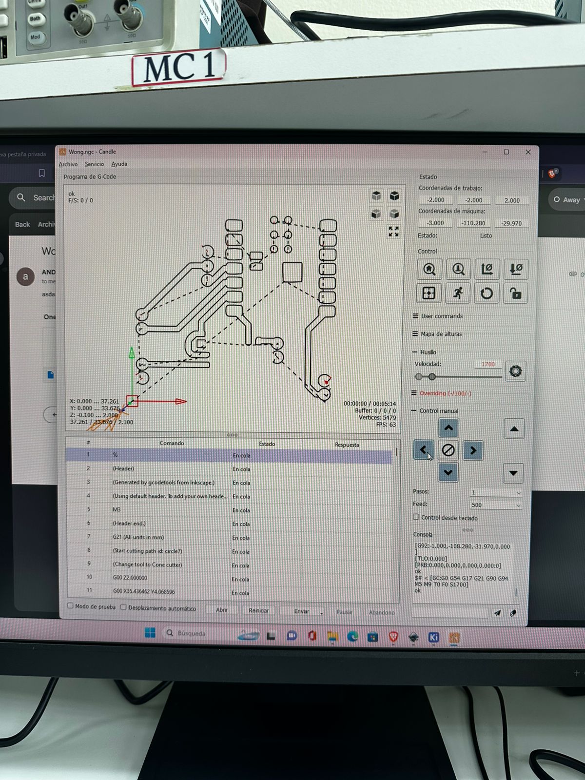585x780 pixels.
Task: Click the safe position running-man icon
Action: pyautogui.click(x=458, y=293)
